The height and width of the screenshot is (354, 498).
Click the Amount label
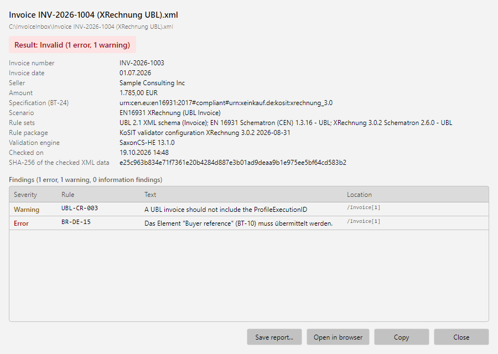[x=20, y=93]
